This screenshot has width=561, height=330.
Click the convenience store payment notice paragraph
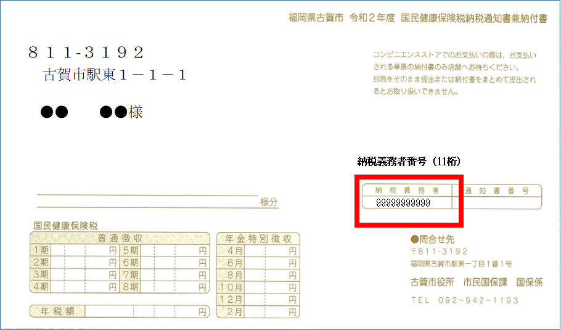pos(454,73)
